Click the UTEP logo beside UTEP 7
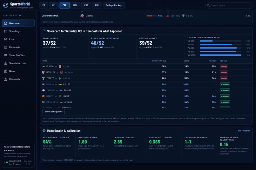 pyautogui.click(x=43, y=96)
